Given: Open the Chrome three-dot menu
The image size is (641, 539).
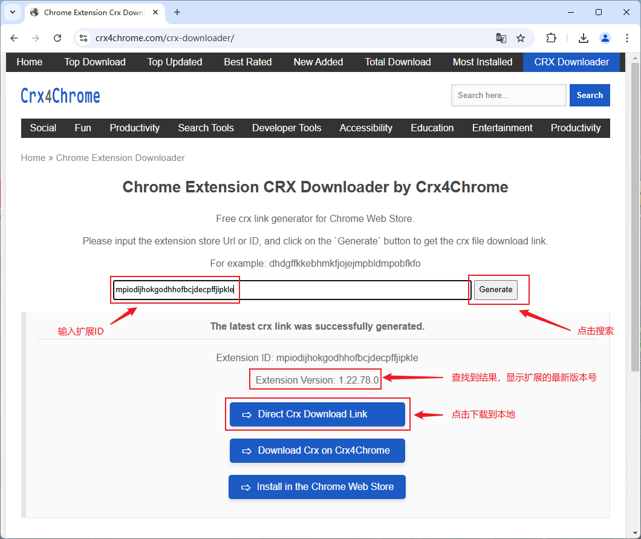Looking at the screenshot, I should coord(626,38).
